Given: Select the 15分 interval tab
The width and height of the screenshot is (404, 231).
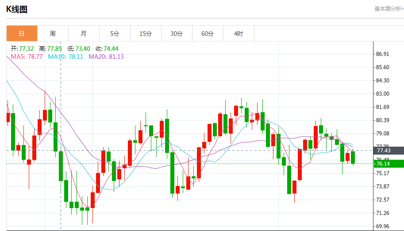Looking at the screenshot, I should click(x=146, y=34).
